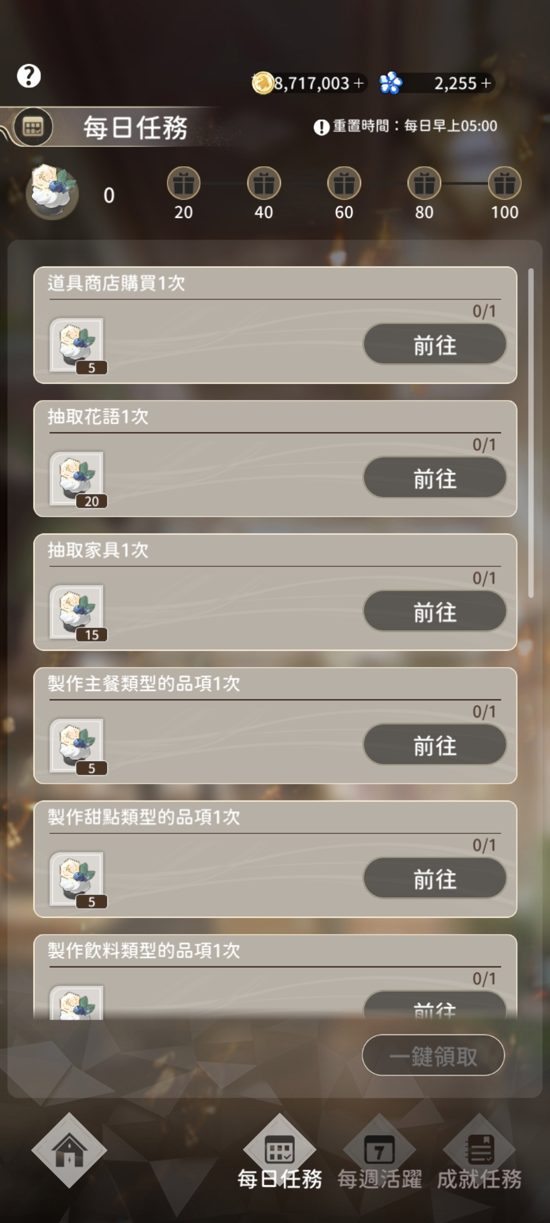Open the 100-point gift box reward

click(505, 183)
